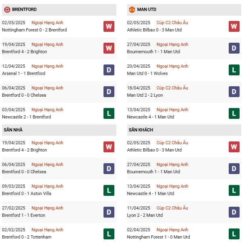Click L badge for Brentford 0-1 Aston Villa
The width and height of the screenshot is (242, 245).
click(x=109, y=190)
